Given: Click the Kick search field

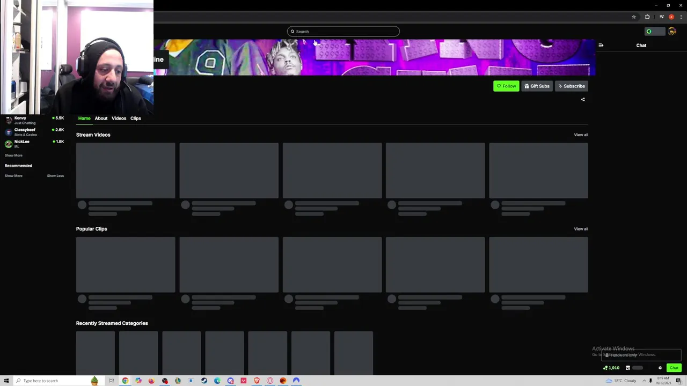Looking at the screenshot, I should click(x=343, y=31).
